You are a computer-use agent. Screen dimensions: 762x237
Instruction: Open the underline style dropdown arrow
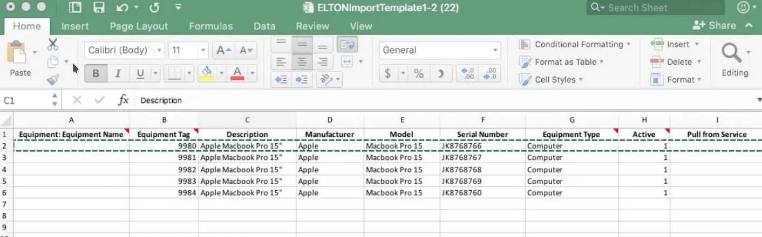(x=156, y=74)
